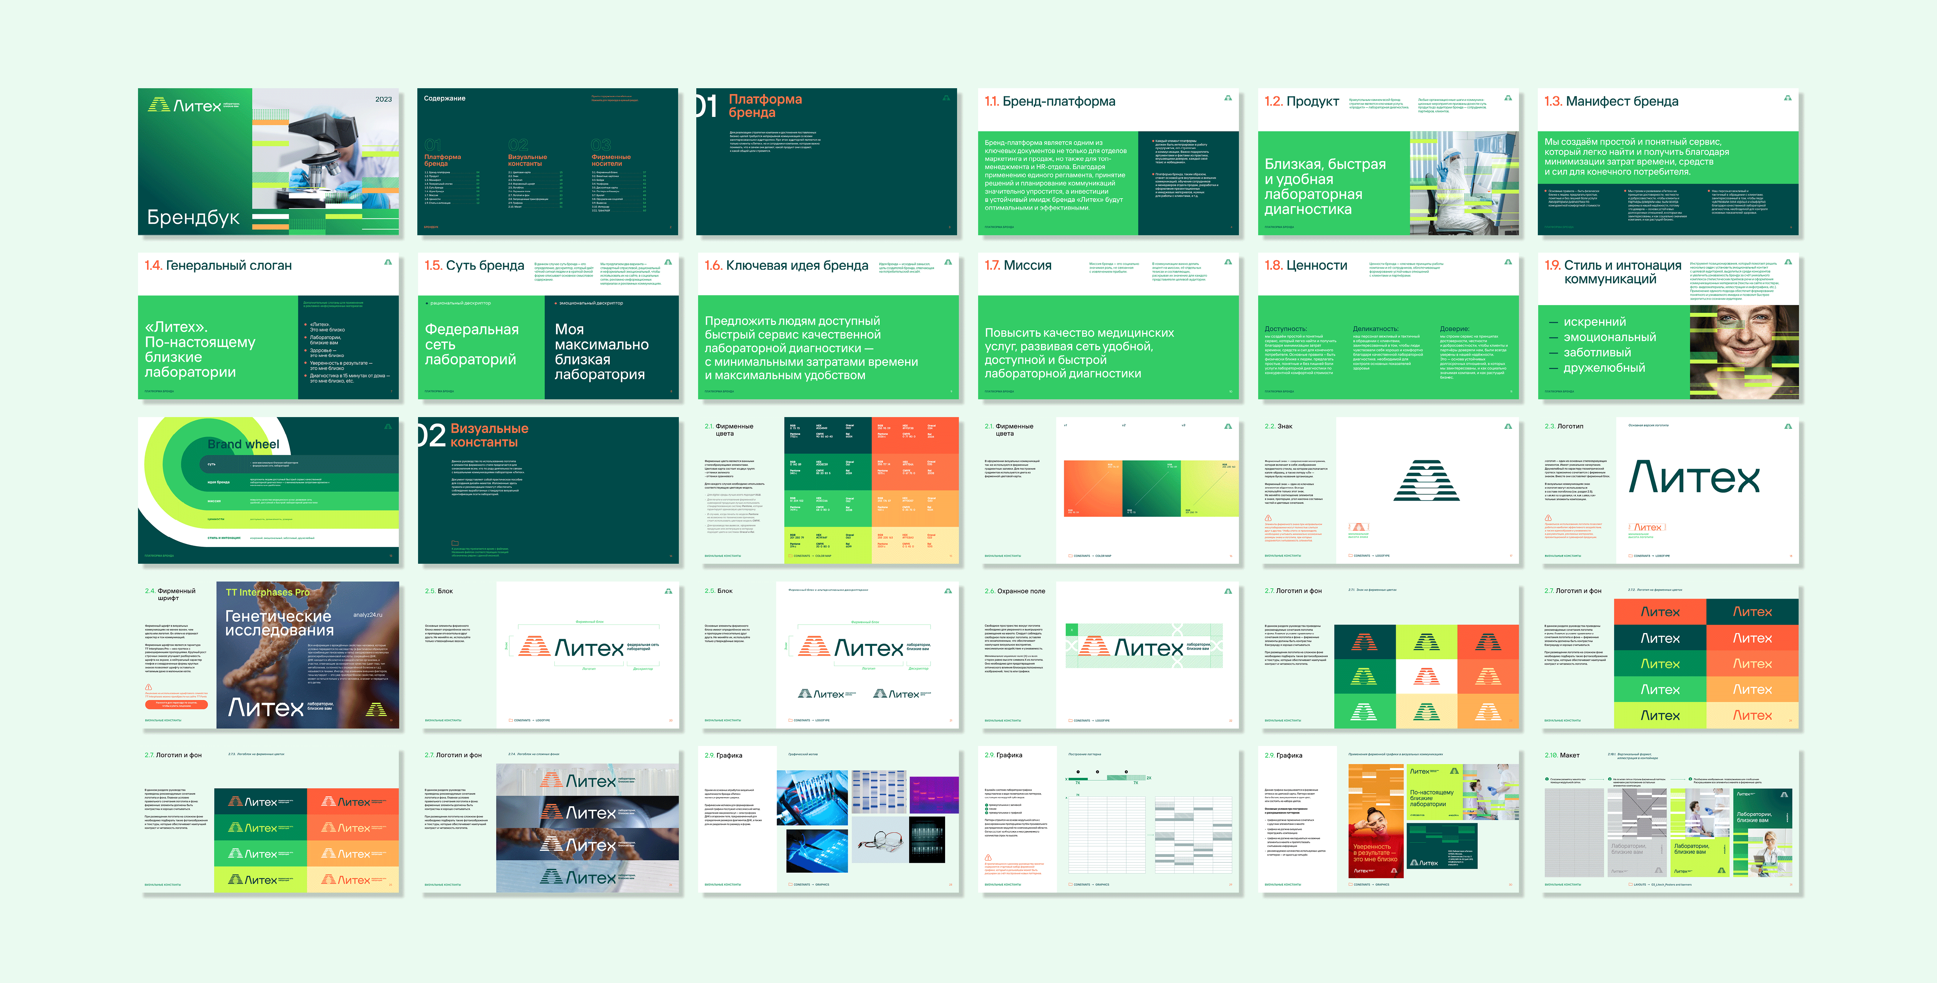
Task: Open the Brand wheel slide thumbnail
Action: 268,490
